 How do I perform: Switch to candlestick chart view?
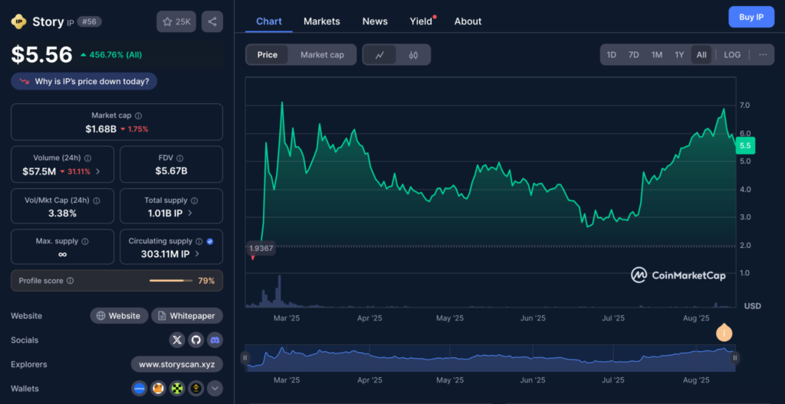pyautogui.click(x=413, y=55)
